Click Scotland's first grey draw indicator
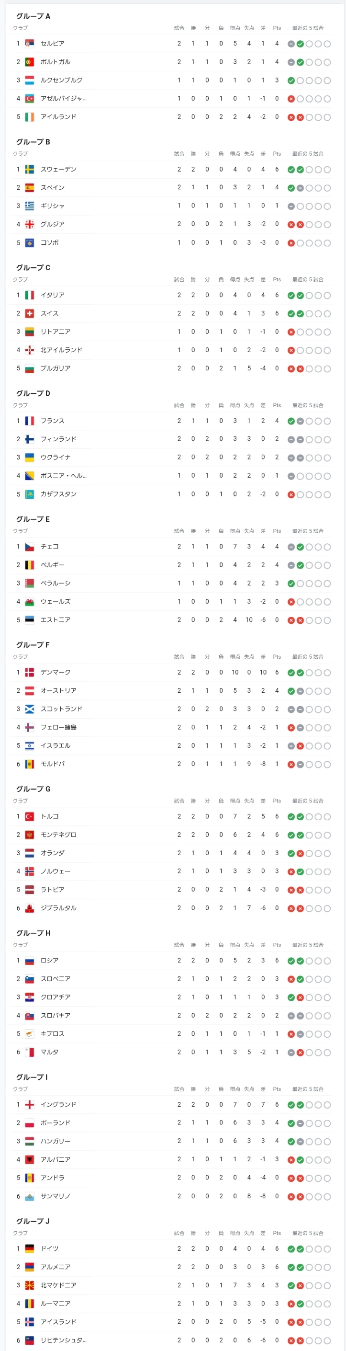The image size is (346, 1351). (x=291, y=710)
